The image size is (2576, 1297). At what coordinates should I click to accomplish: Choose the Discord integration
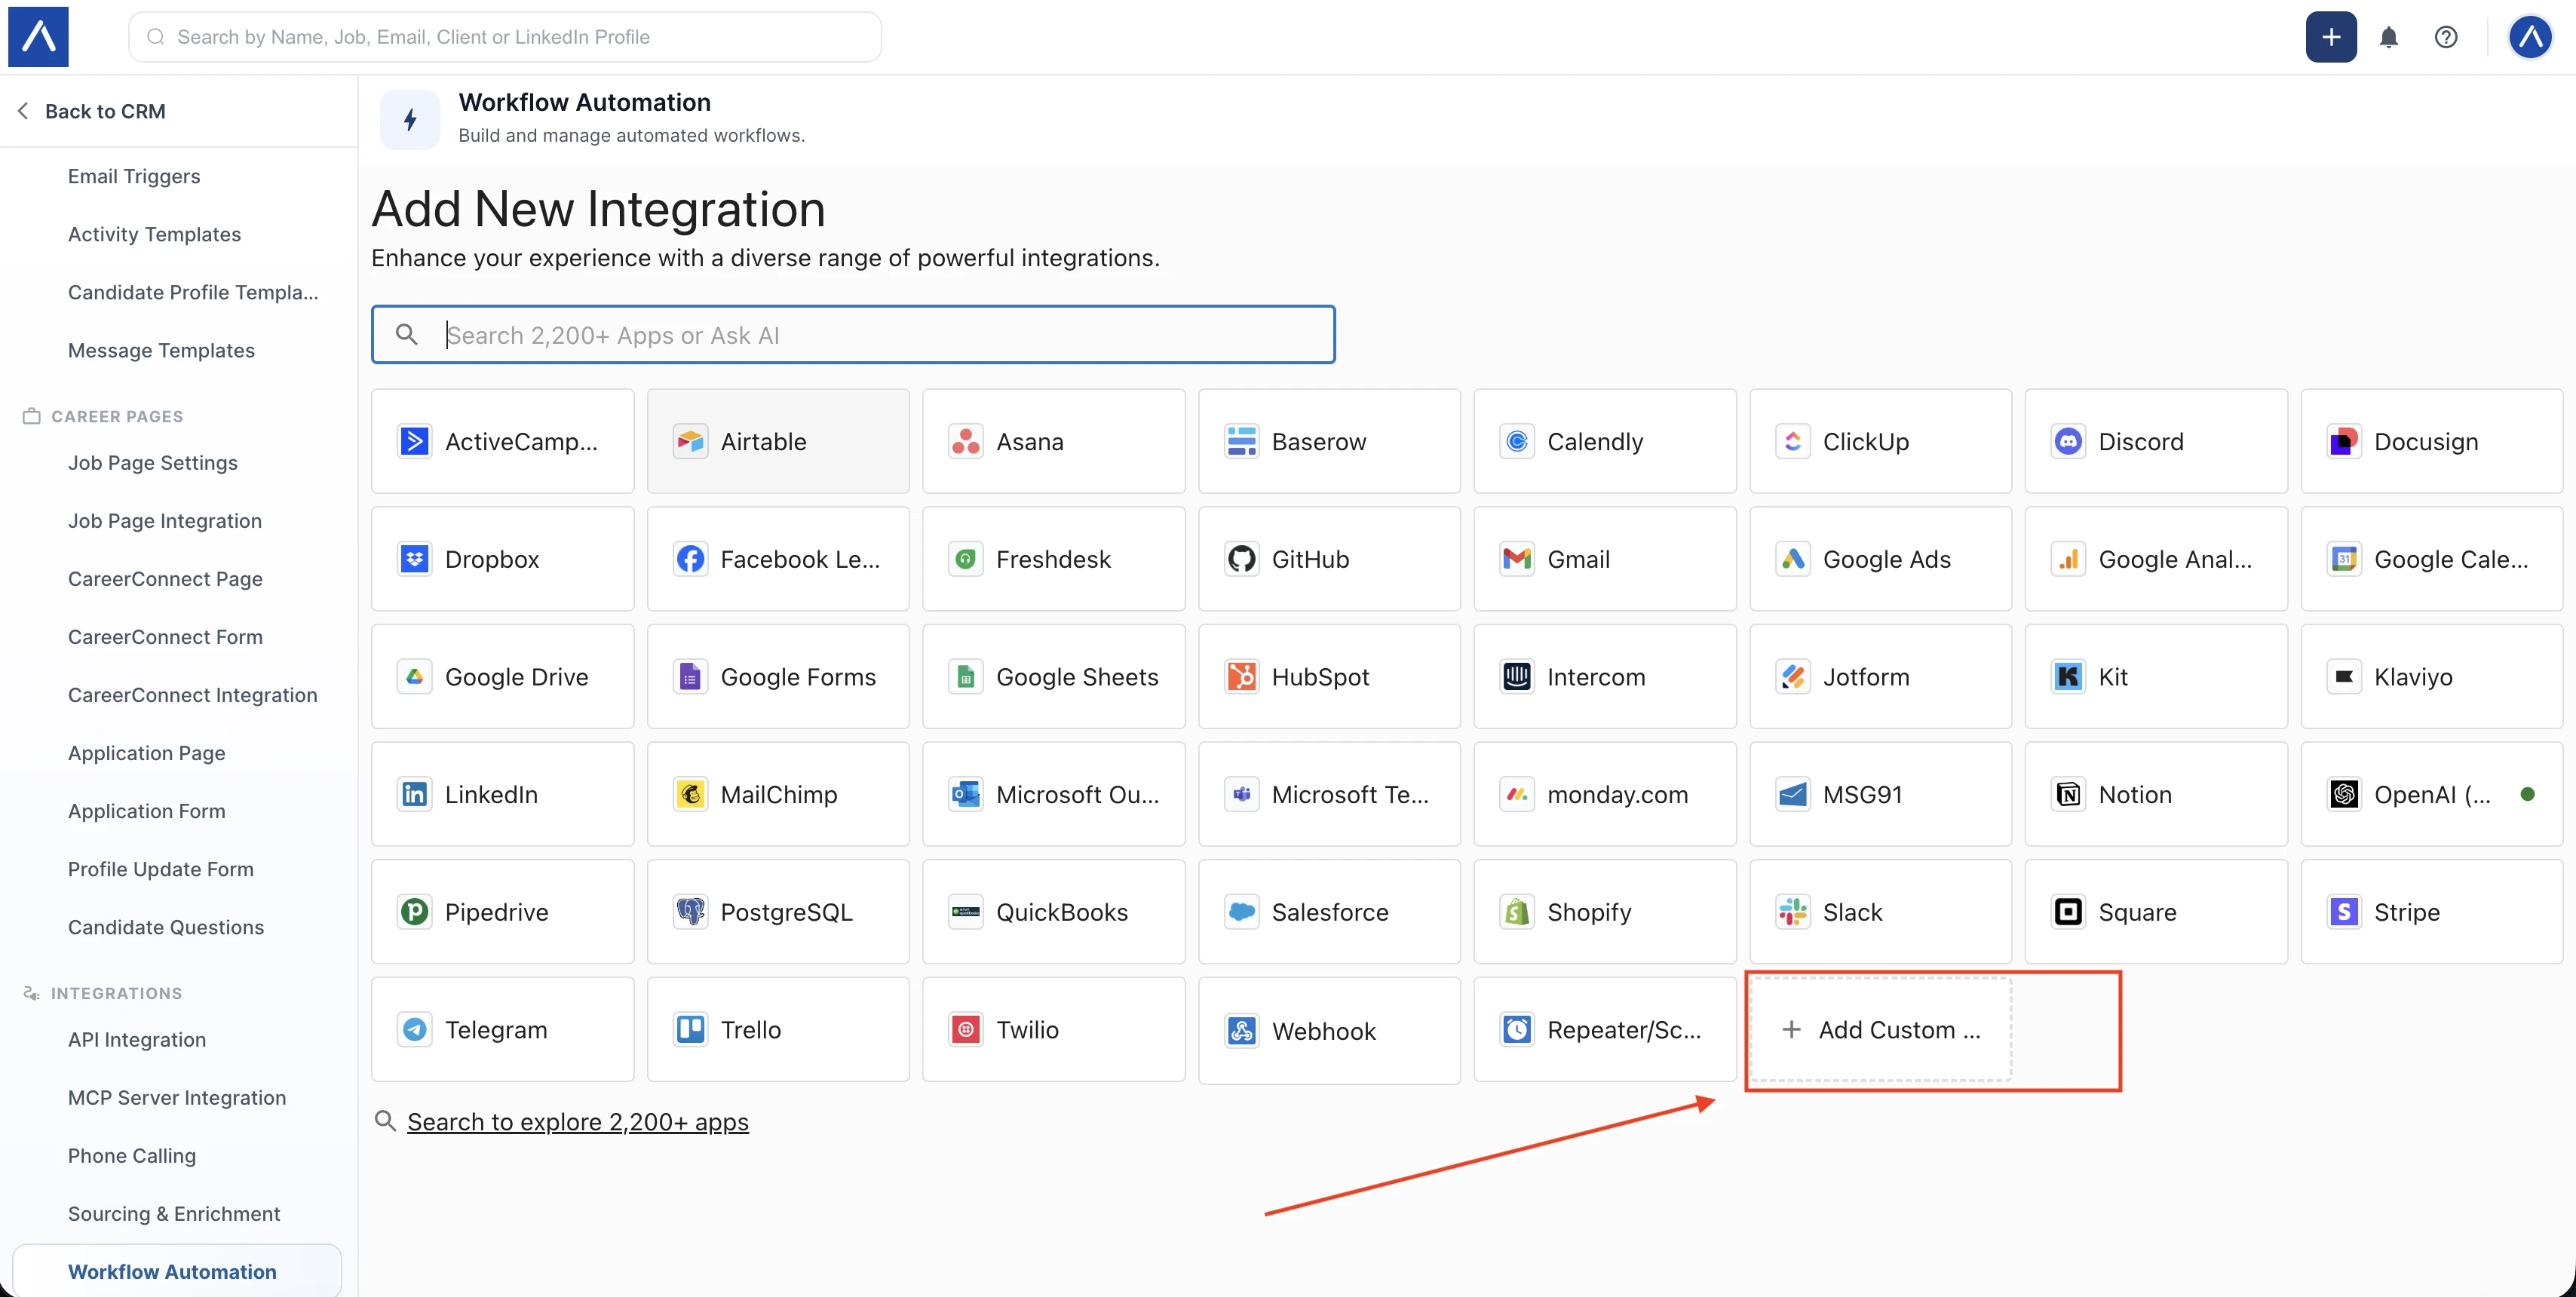coord(2156,441)
